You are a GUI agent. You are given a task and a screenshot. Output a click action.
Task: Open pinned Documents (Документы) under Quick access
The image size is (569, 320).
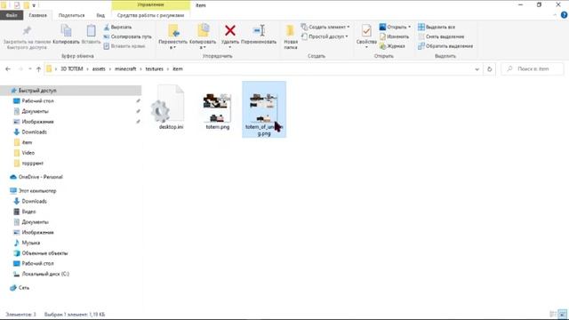[x=35, y=111]
